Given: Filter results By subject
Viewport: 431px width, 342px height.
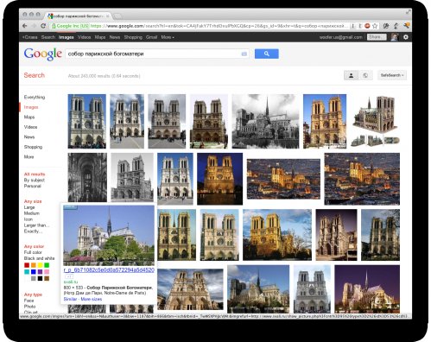Looking at the screenshot, I should tap(35, 180).
